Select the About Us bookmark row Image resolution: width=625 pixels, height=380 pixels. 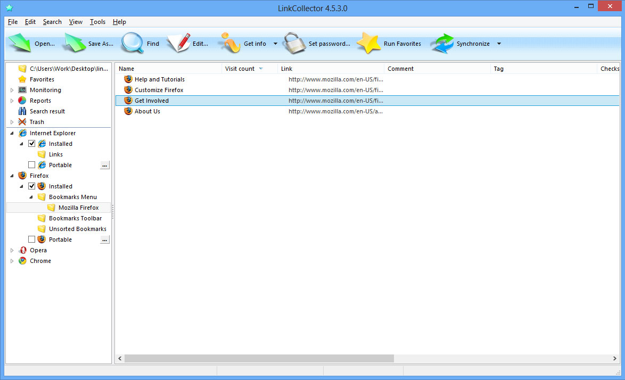[147, 111]
